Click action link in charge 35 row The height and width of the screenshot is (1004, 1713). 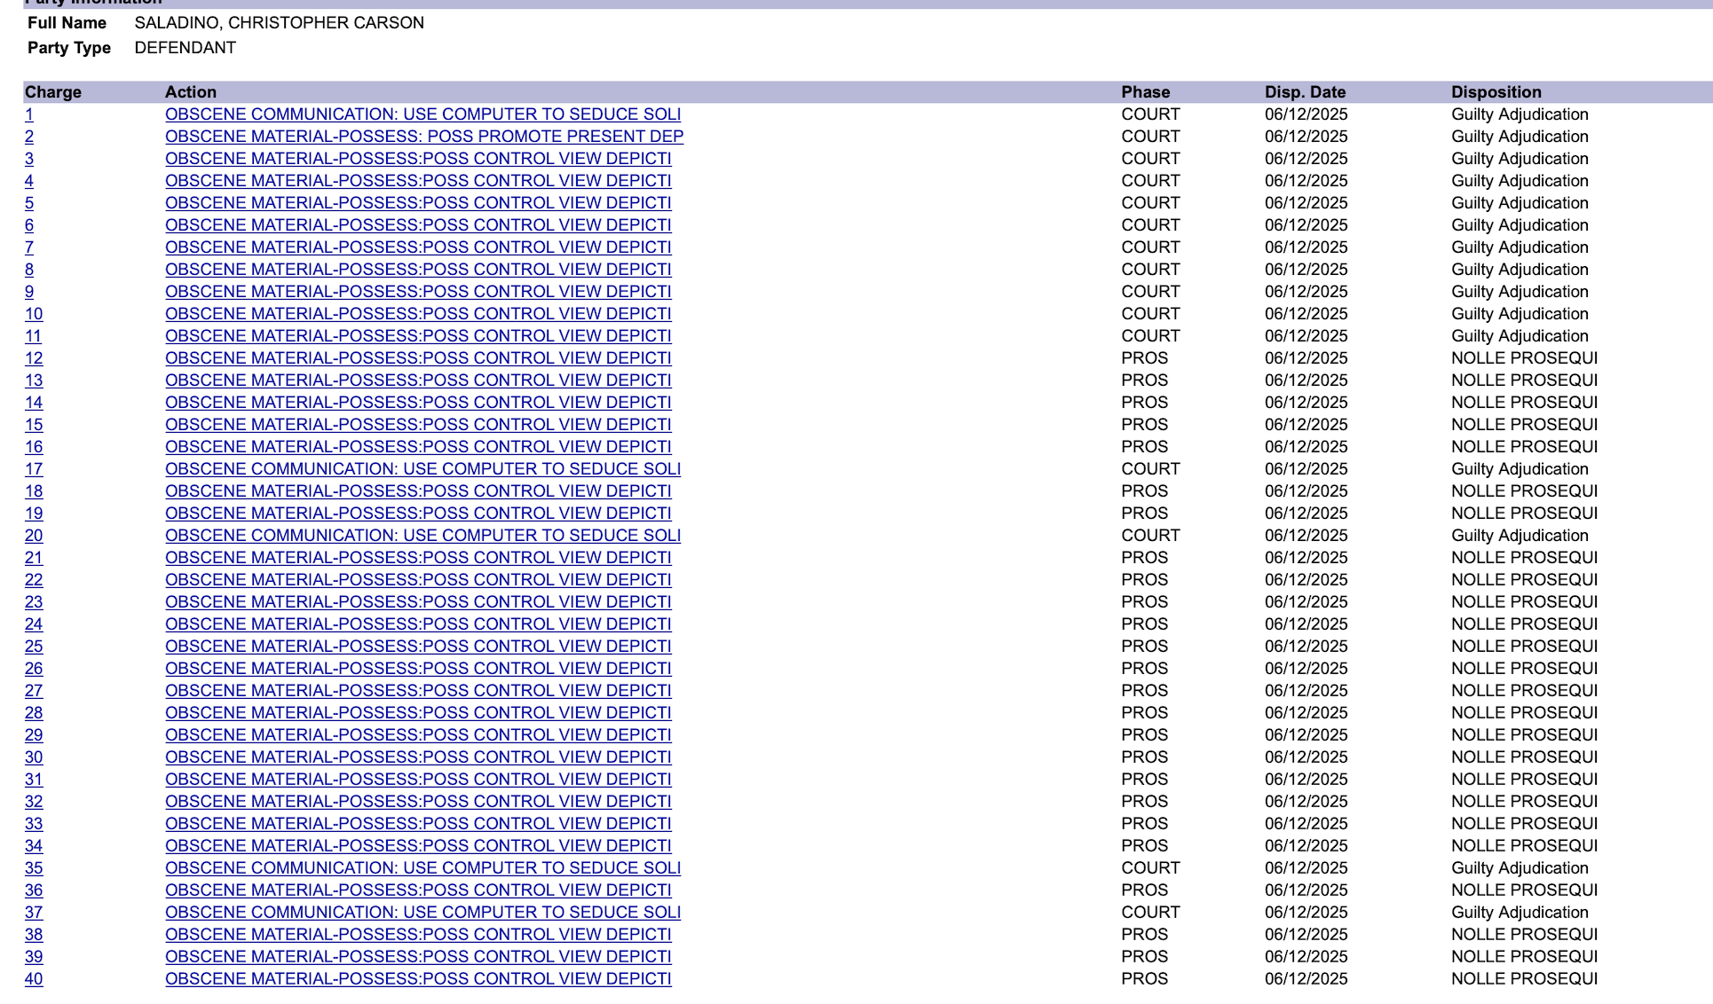[422, 868]
